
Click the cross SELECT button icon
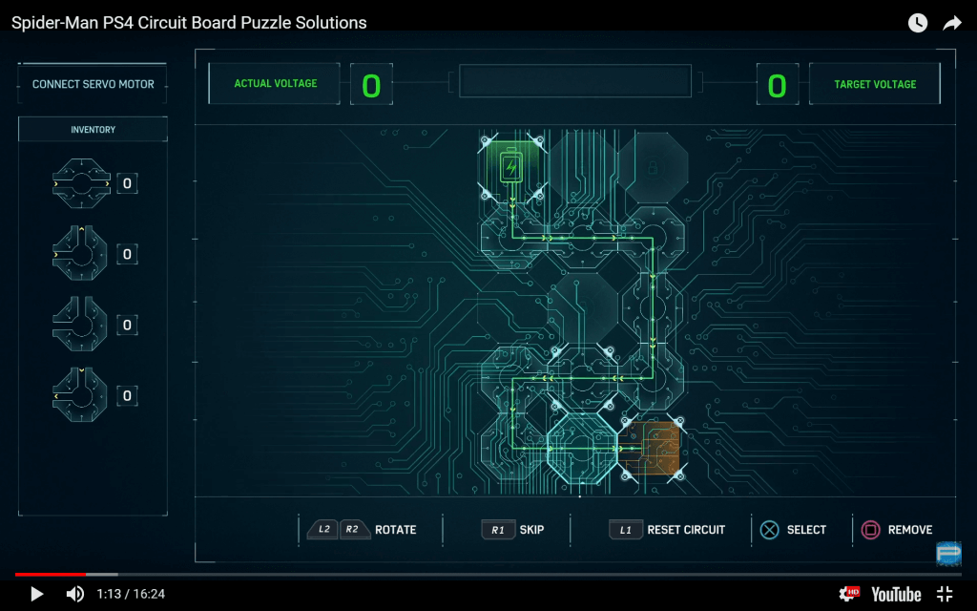(x=770, y=530)
